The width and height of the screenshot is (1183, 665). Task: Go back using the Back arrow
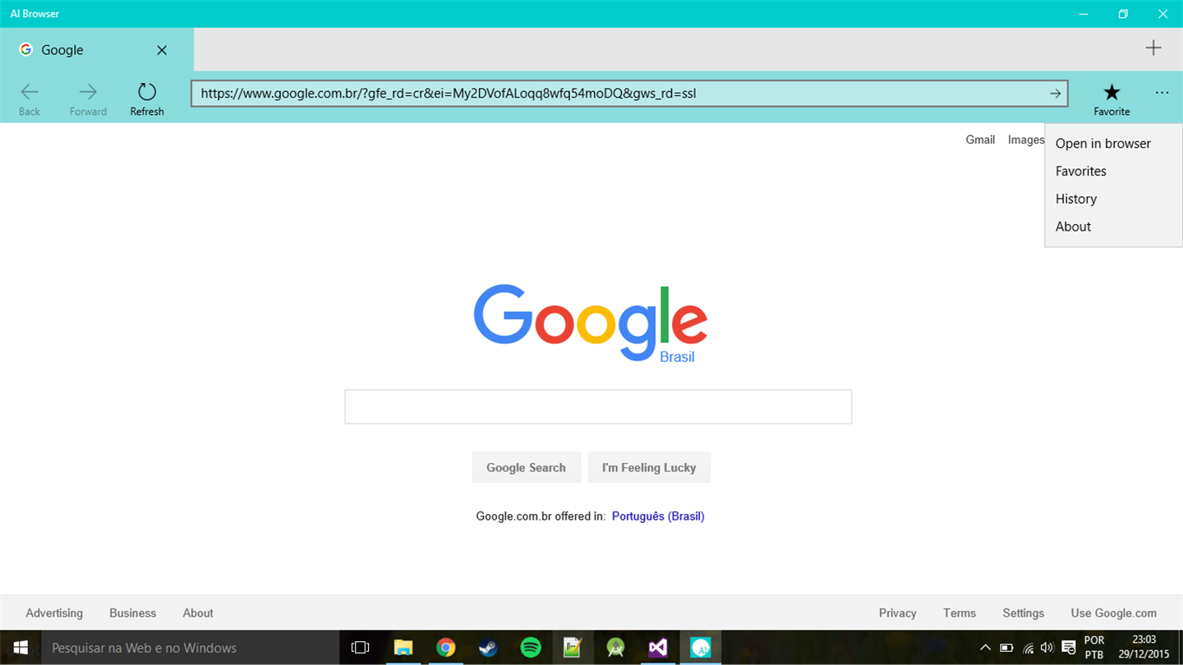(x=30, y=99)
